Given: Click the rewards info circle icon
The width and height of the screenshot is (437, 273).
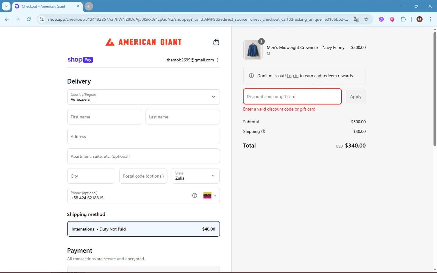Looking at the screenshot, I should click(251, 76).
